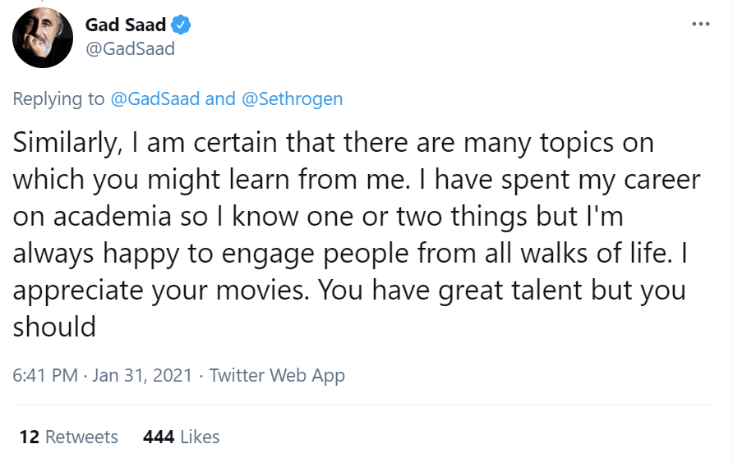This screenshot has height=467, width=733.
Task: Open the three-dot more options menu
Action: 700,24
